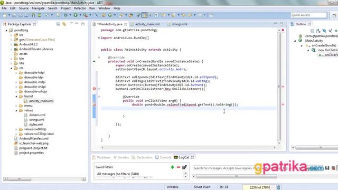The width and height of the screenshot is (338, 190).
Task: Open the Android SDK Manager icon
Action: 33,15
